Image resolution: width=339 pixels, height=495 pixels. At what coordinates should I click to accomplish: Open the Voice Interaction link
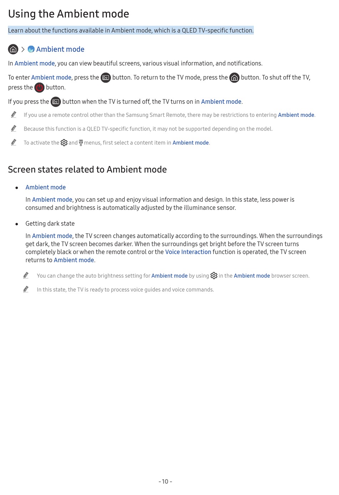tap(188, 252)
